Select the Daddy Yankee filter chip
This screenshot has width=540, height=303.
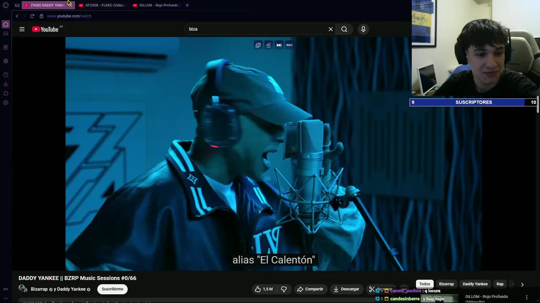pos(475,284)
